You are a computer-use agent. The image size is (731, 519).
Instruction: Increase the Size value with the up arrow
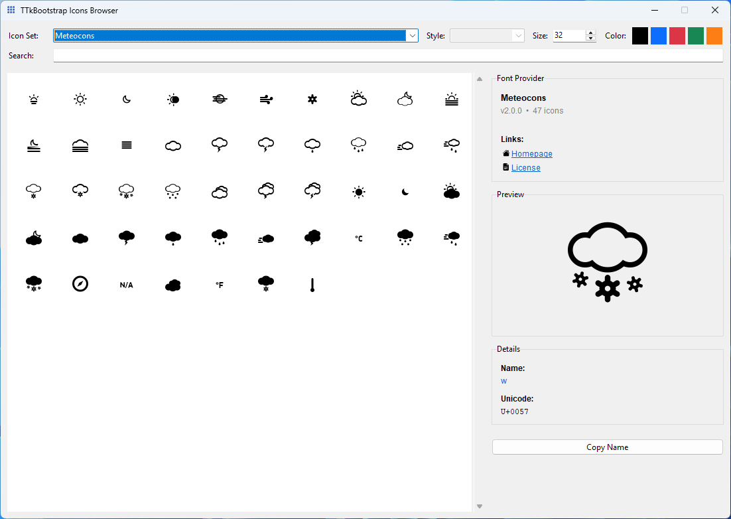(x=590, y=33)
